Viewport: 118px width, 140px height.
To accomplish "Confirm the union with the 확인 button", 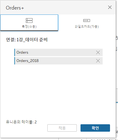I will point(95,128).
